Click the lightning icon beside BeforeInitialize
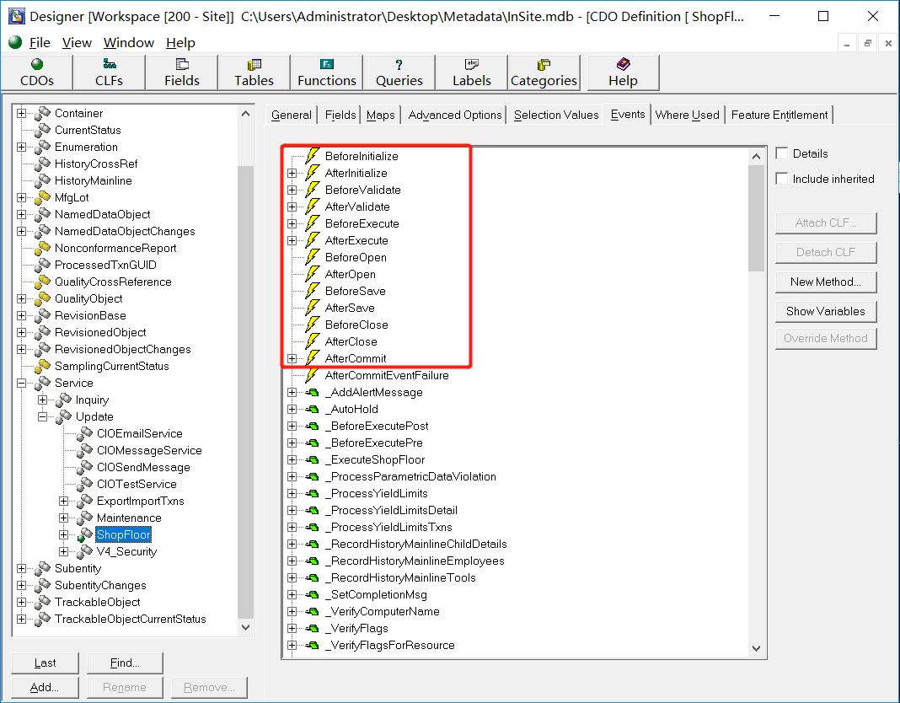 tap(313, 156)
